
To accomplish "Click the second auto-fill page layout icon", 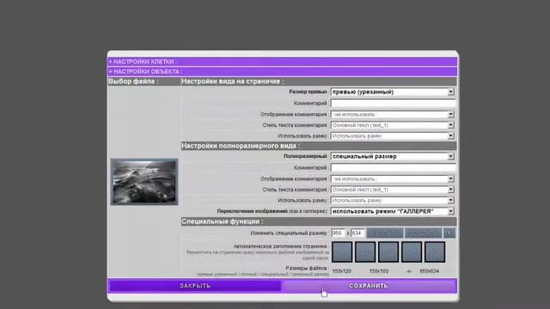I will pyautogui.click(x=365, y=251).
